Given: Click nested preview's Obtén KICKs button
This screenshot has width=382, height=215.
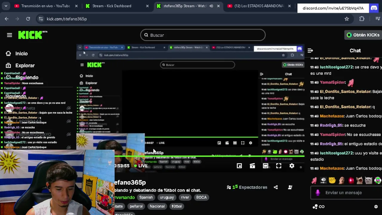Looking at the screenshot, I should pos(293,65).
